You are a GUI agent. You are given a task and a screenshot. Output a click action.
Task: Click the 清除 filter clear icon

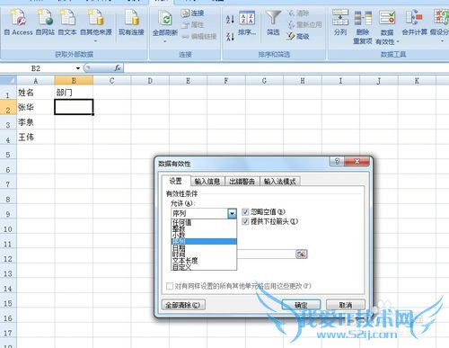click(292, 13)
